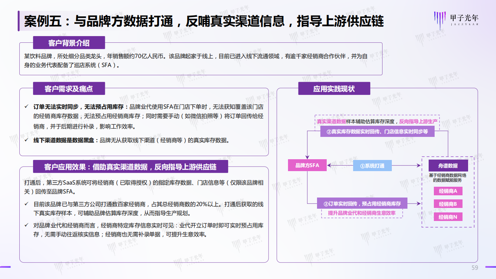Click the 客户背景介绍 section header
Screen dimensions: 496x279
[69, 43]
